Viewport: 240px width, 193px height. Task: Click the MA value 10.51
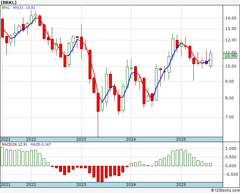(x=31, y=8)
